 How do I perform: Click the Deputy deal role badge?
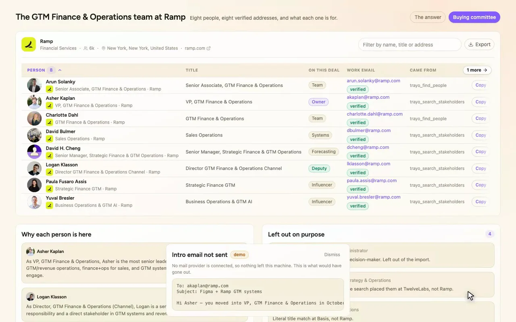(319, 169)
